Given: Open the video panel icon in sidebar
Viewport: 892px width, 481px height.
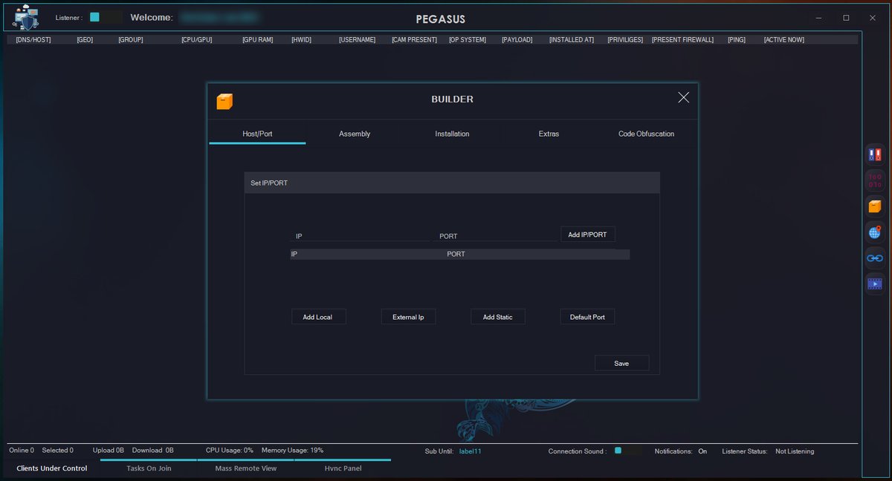Looking at the screenshot, I should tap(874, 284).
